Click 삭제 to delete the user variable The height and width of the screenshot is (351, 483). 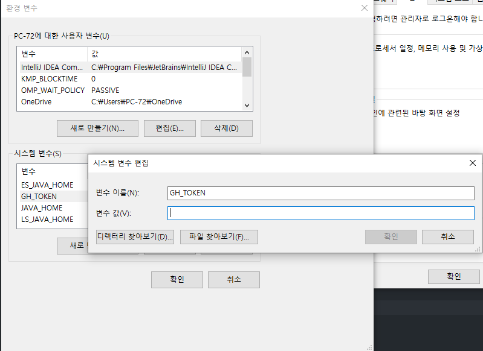click(226, 128)
